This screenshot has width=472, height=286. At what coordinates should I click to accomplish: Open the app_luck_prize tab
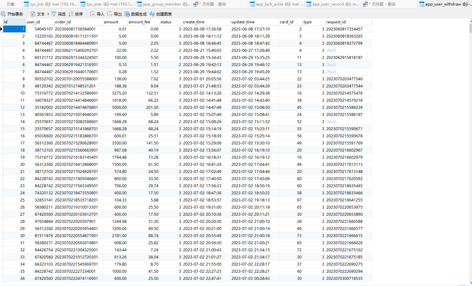276,4
